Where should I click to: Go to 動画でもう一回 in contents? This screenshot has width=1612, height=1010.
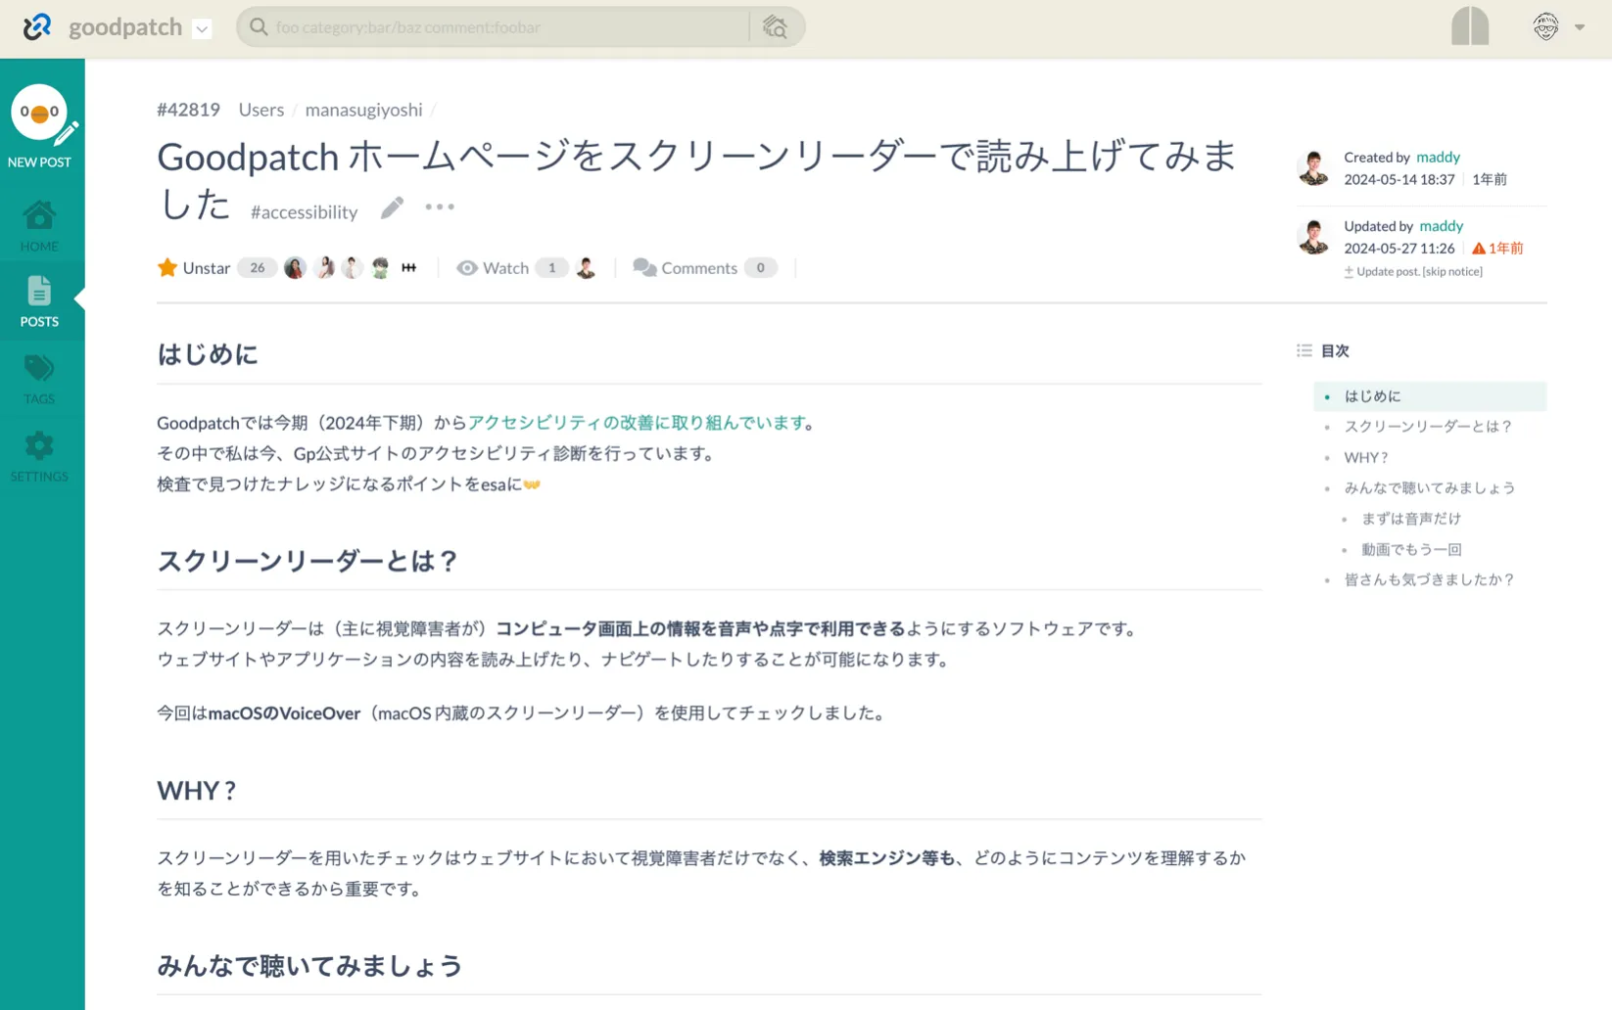coord(1410,550)
